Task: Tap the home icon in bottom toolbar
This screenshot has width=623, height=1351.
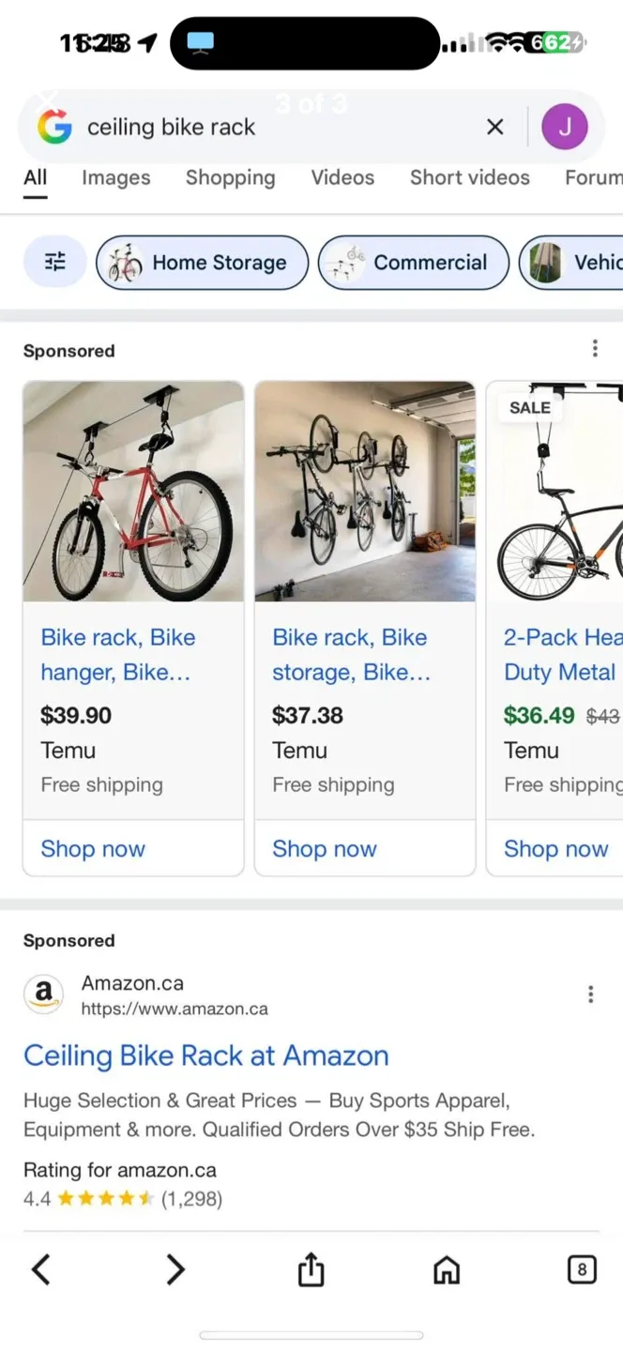Action: tap(447, 1270)
